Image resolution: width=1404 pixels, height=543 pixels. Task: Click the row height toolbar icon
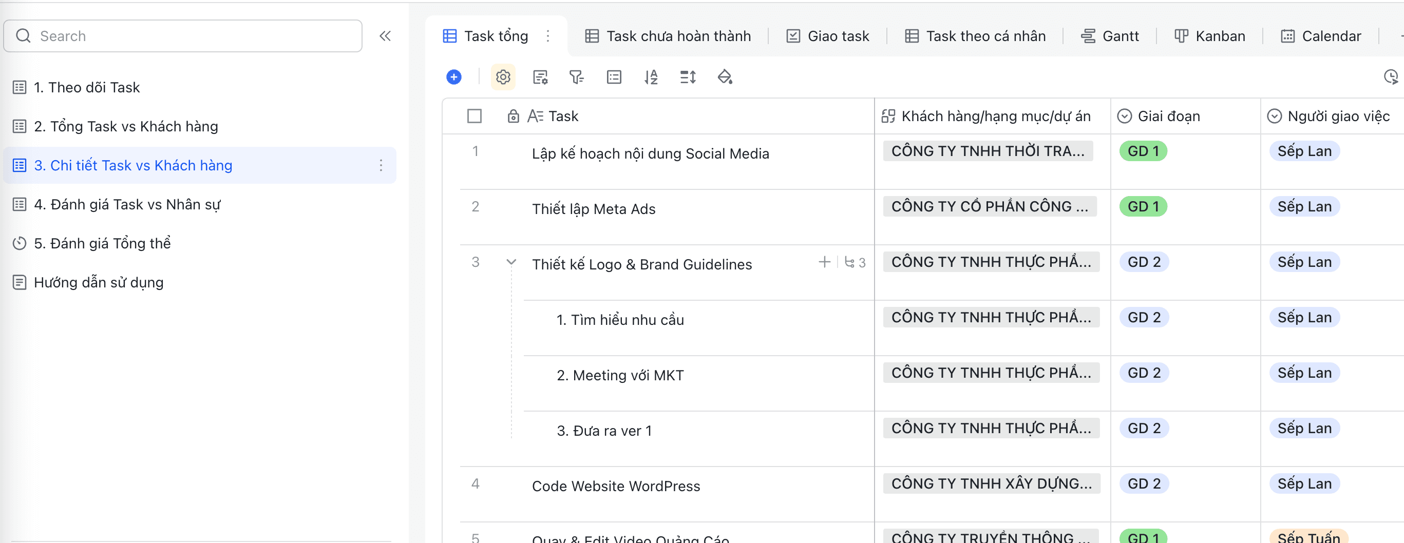(x=688, y=77)
